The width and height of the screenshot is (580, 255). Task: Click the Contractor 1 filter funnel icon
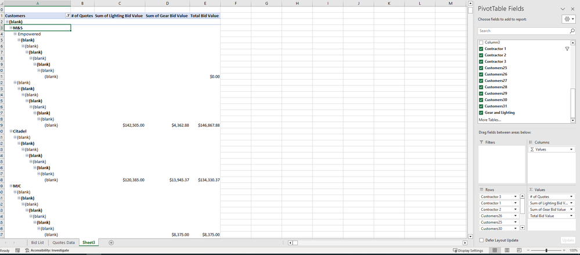(x=567, y=49)
